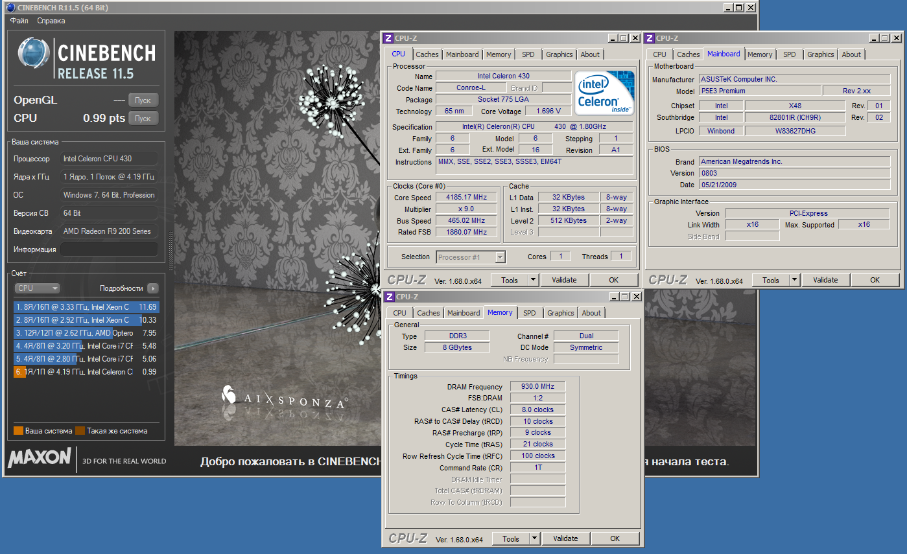Open Mainboard tab in CPU-Z CPU window
Image resolution: width=907 pixels, height=554 pixels.
tap(462, 54)
